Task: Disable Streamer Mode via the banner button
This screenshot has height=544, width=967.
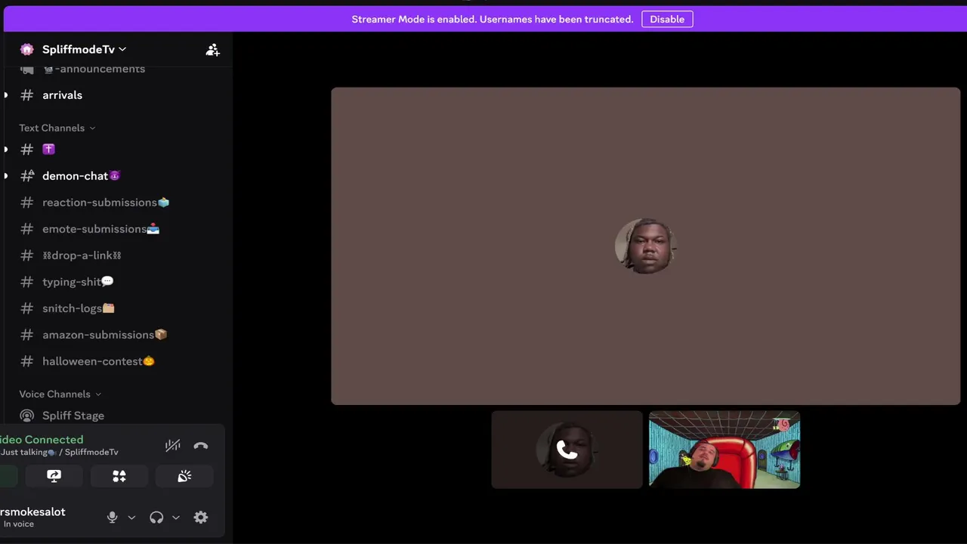Action: [667, 19]
